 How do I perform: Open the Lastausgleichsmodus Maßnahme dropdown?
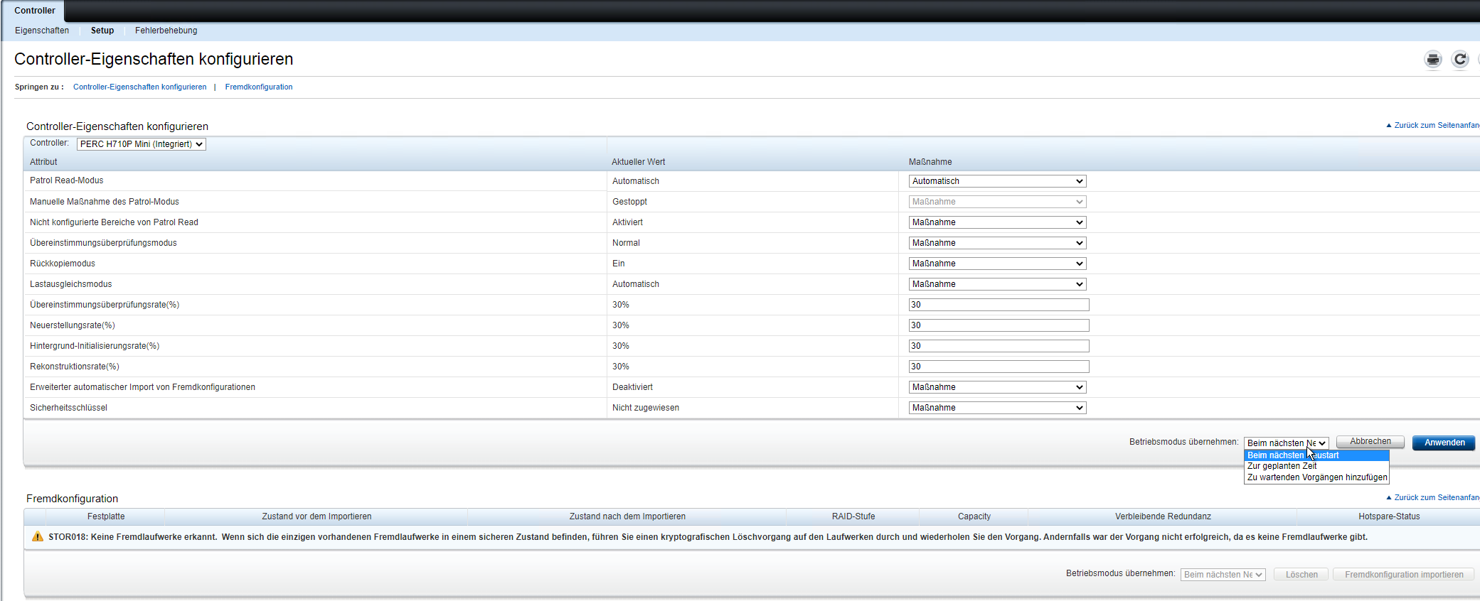[x=997, y=284]
